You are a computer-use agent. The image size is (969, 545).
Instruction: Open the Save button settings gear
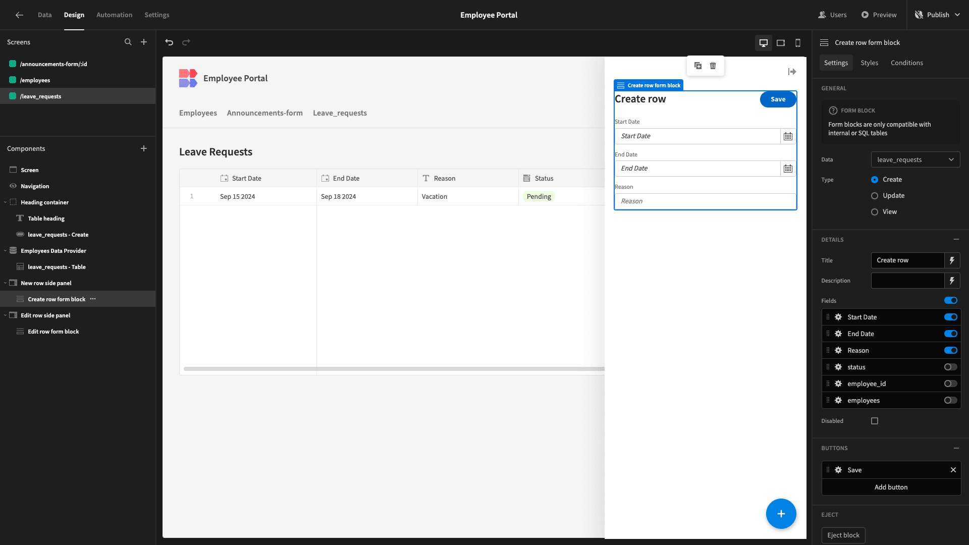click(x=838, y=470)
